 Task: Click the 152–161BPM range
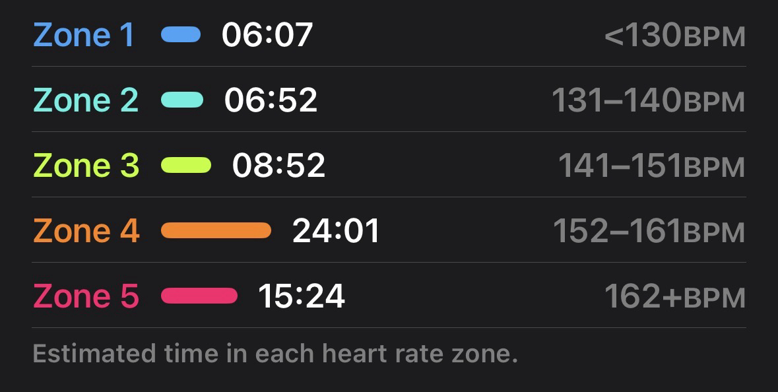pos(649,232)
